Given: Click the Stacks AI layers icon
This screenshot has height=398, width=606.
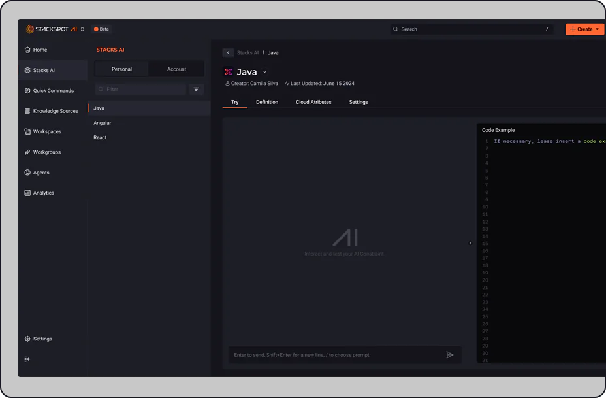Looking at the screenshot, I should (x=27, y=70).
